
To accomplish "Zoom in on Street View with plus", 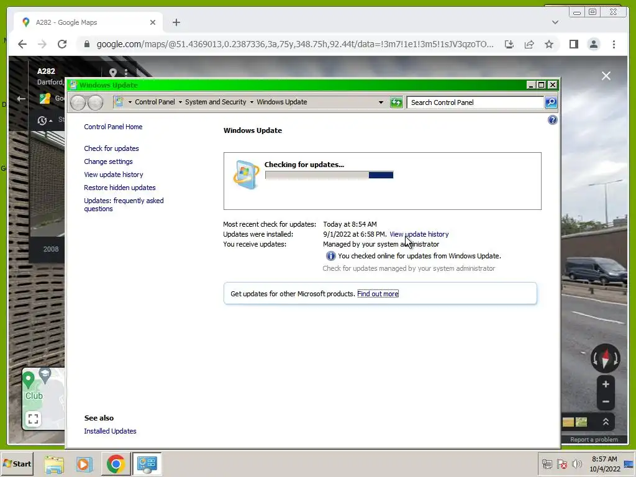I will pos(606,384).
